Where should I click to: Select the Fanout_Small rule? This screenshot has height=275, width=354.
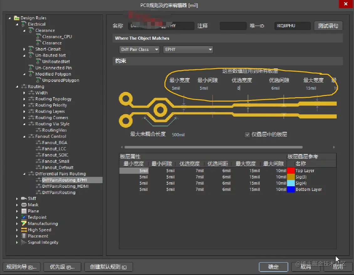[55, 161]
